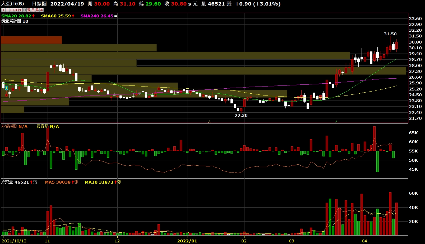Viewport: 425px width, 244px height.
Task: Click the event arrow marker near 2022/01
Action: tap(209, 122)
